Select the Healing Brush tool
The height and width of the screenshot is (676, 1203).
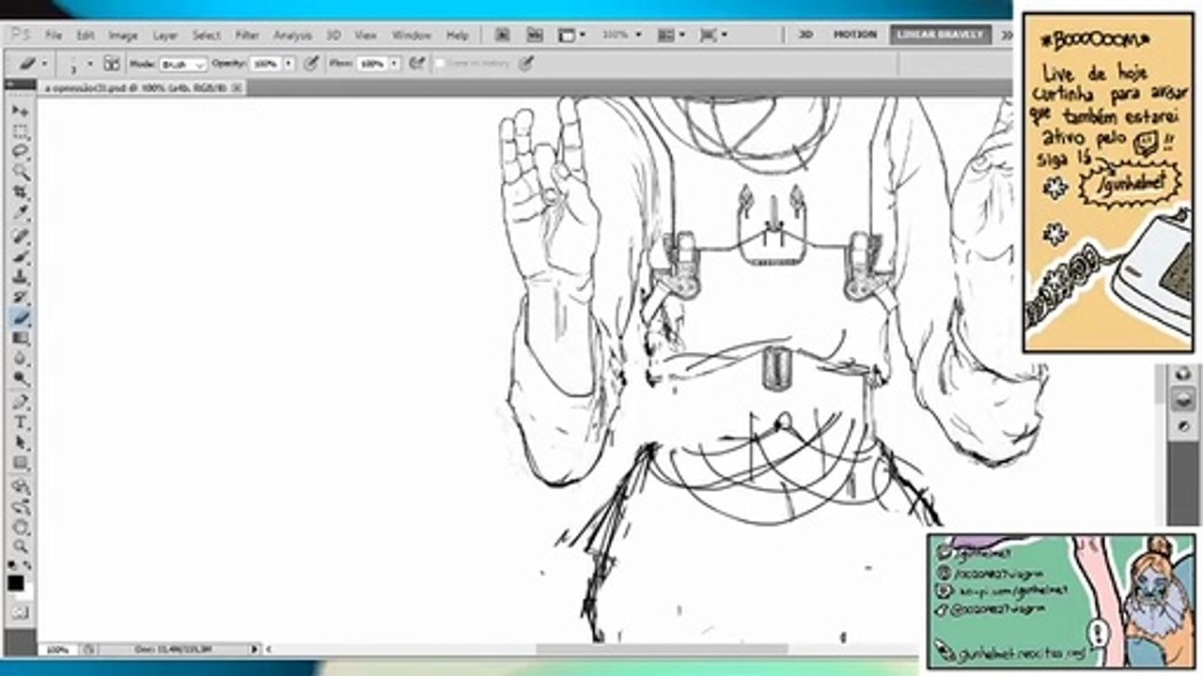[x=21, y=236]
